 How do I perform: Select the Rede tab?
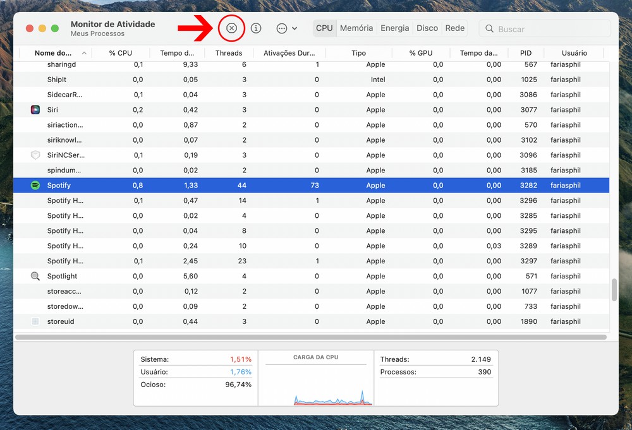point(455,28)
